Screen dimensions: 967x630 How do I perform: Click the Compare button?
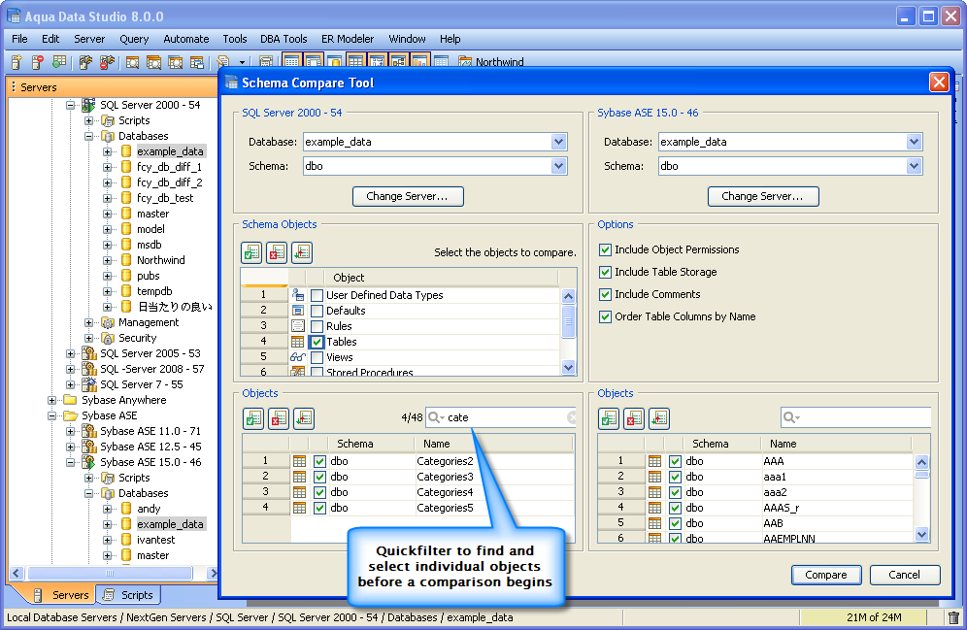point(826,575)
